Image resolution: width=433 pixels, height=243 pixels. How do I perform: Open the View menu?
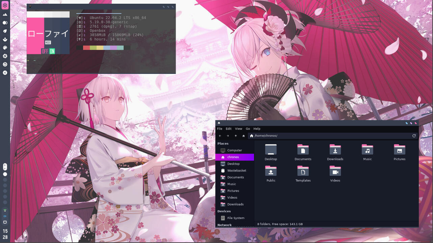(x=238, y=129)
